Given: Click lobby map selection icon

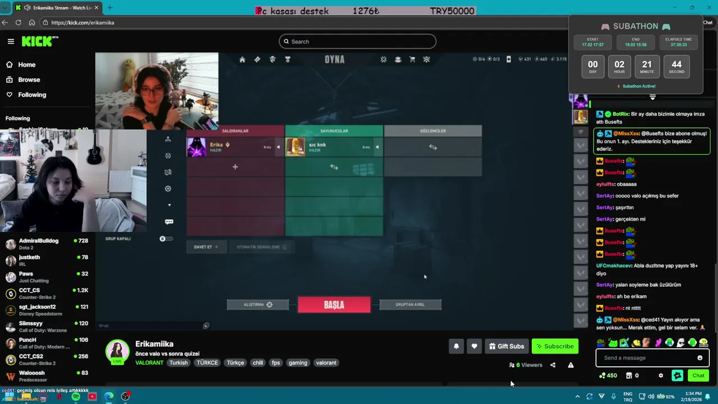Looking at the screenshot, I should coord(168,172).
